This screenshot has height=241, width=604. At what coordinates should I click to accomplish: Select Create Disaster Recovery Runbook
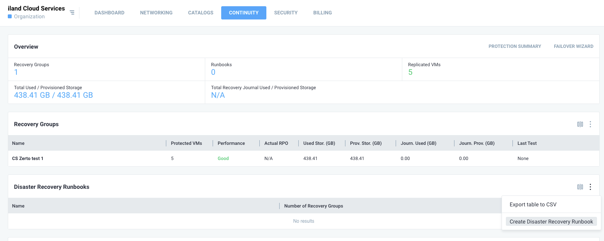(551, 222)
